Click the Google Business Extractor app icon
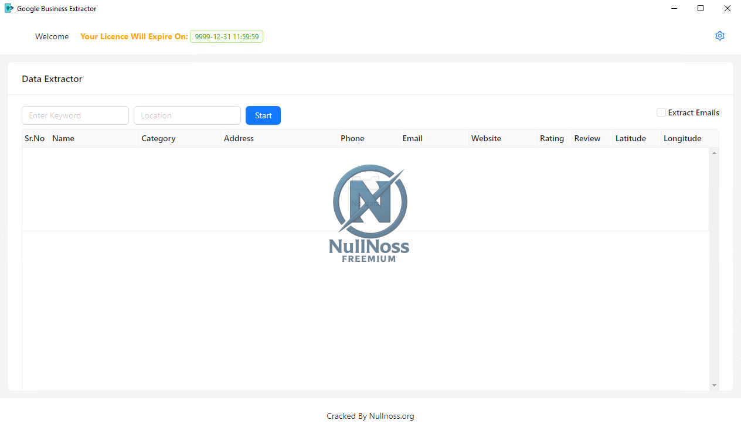The image size is (741, 427). click(9, 8)
